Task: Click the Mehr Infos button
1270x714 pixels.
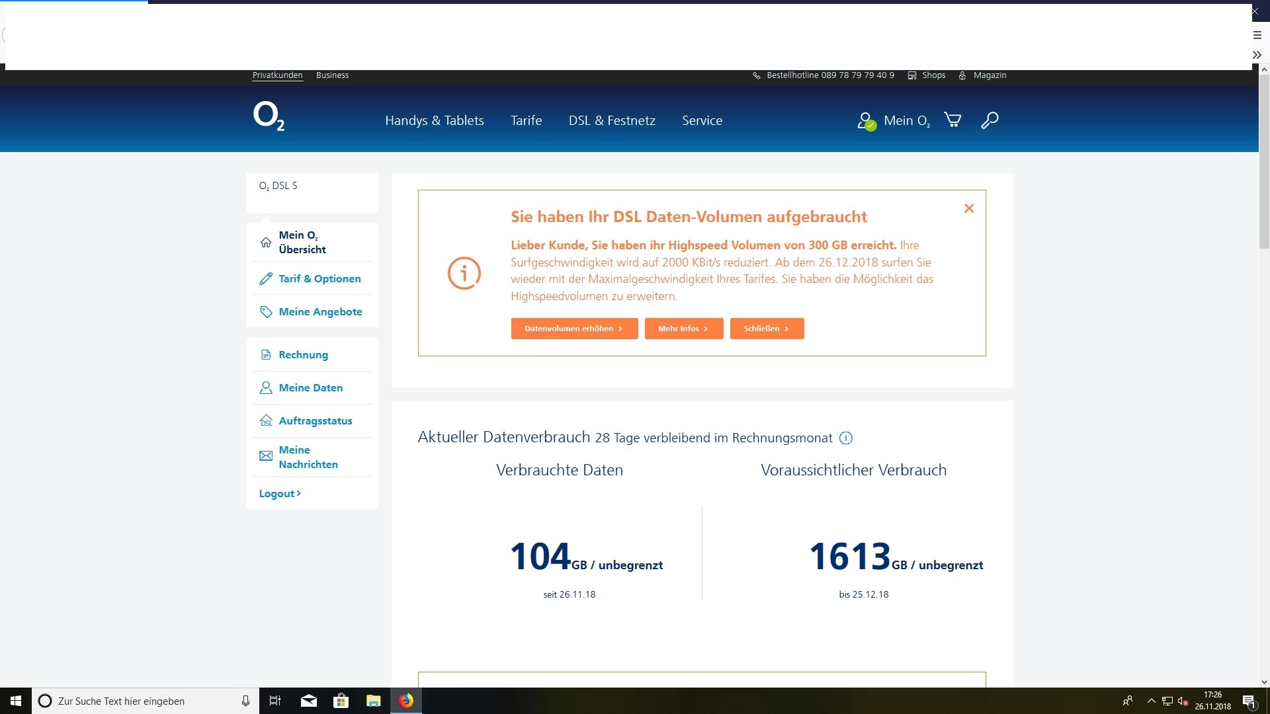Action: 683,329
